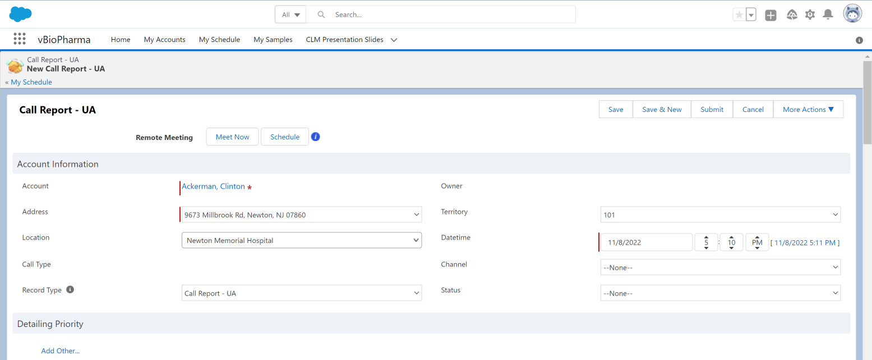
Task: Click the global actions plus icon
Action: (x=771, y=15)
